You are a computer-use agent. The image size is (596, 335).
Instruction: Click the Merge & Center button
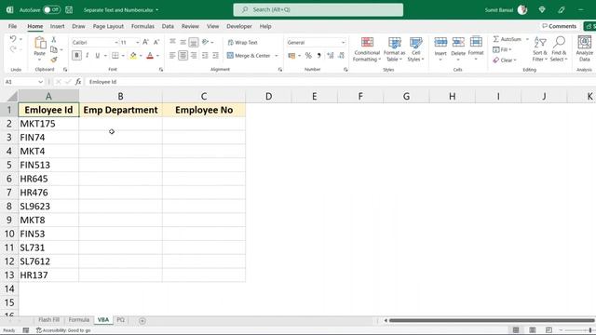point(249,56)
